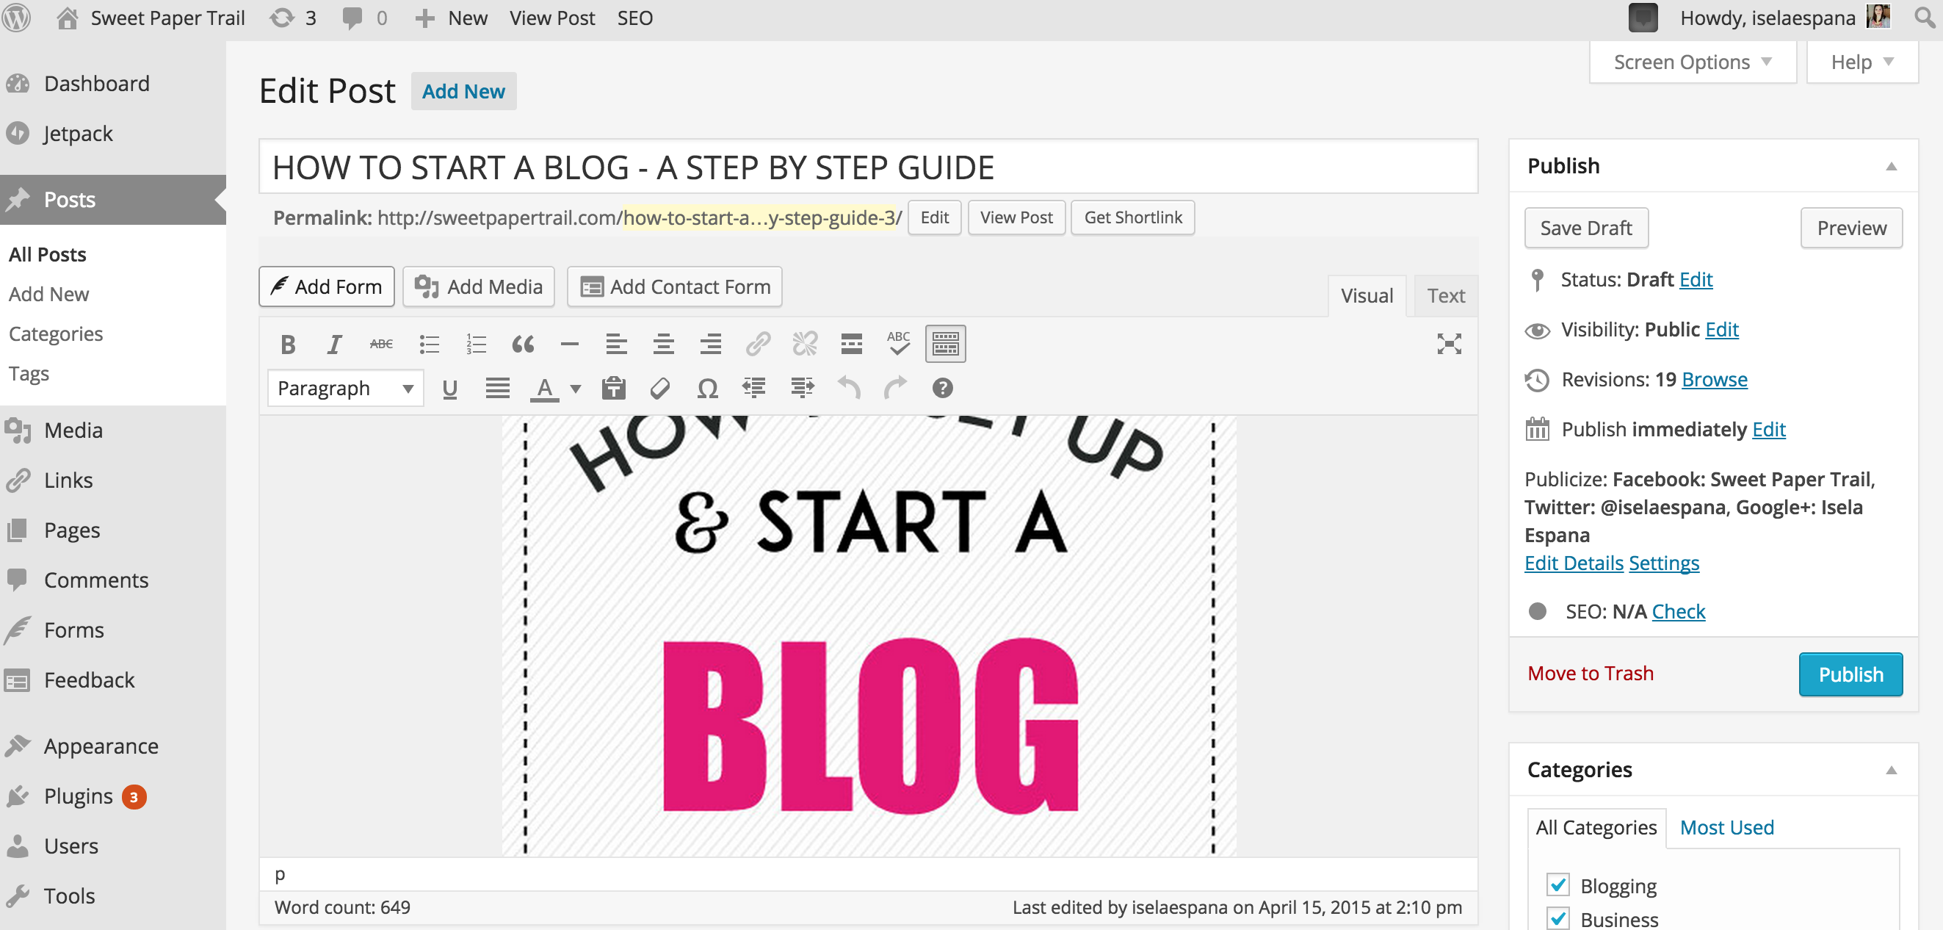Image resolution: width=1943 pixels, height=930 pixels.
Task: Click the Move to Trash link
Action: [1590, 674]
